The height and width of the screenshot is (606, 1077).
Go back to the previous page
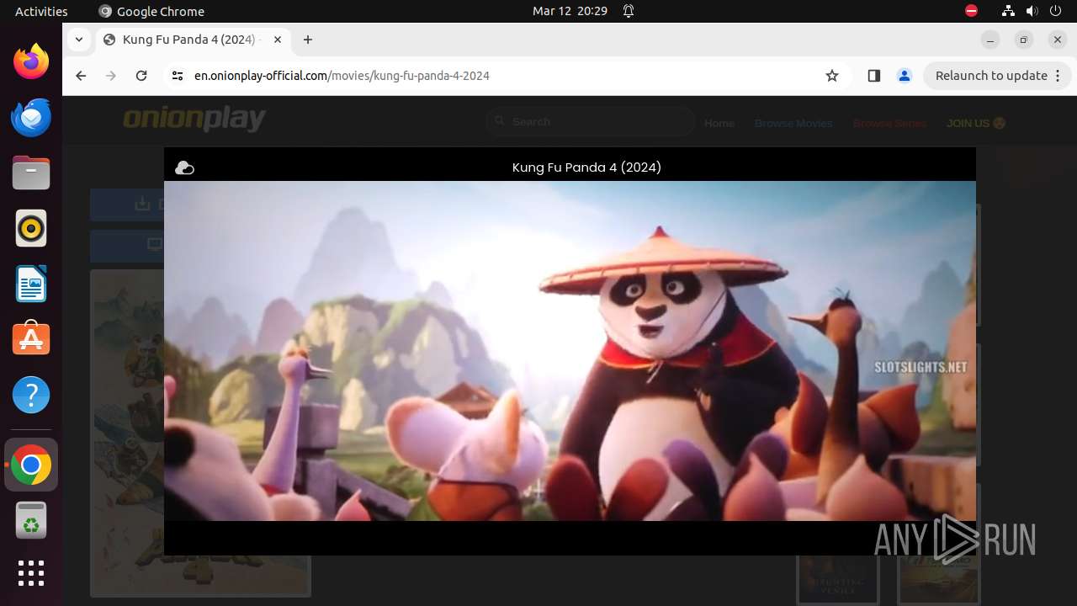(81, 76)
